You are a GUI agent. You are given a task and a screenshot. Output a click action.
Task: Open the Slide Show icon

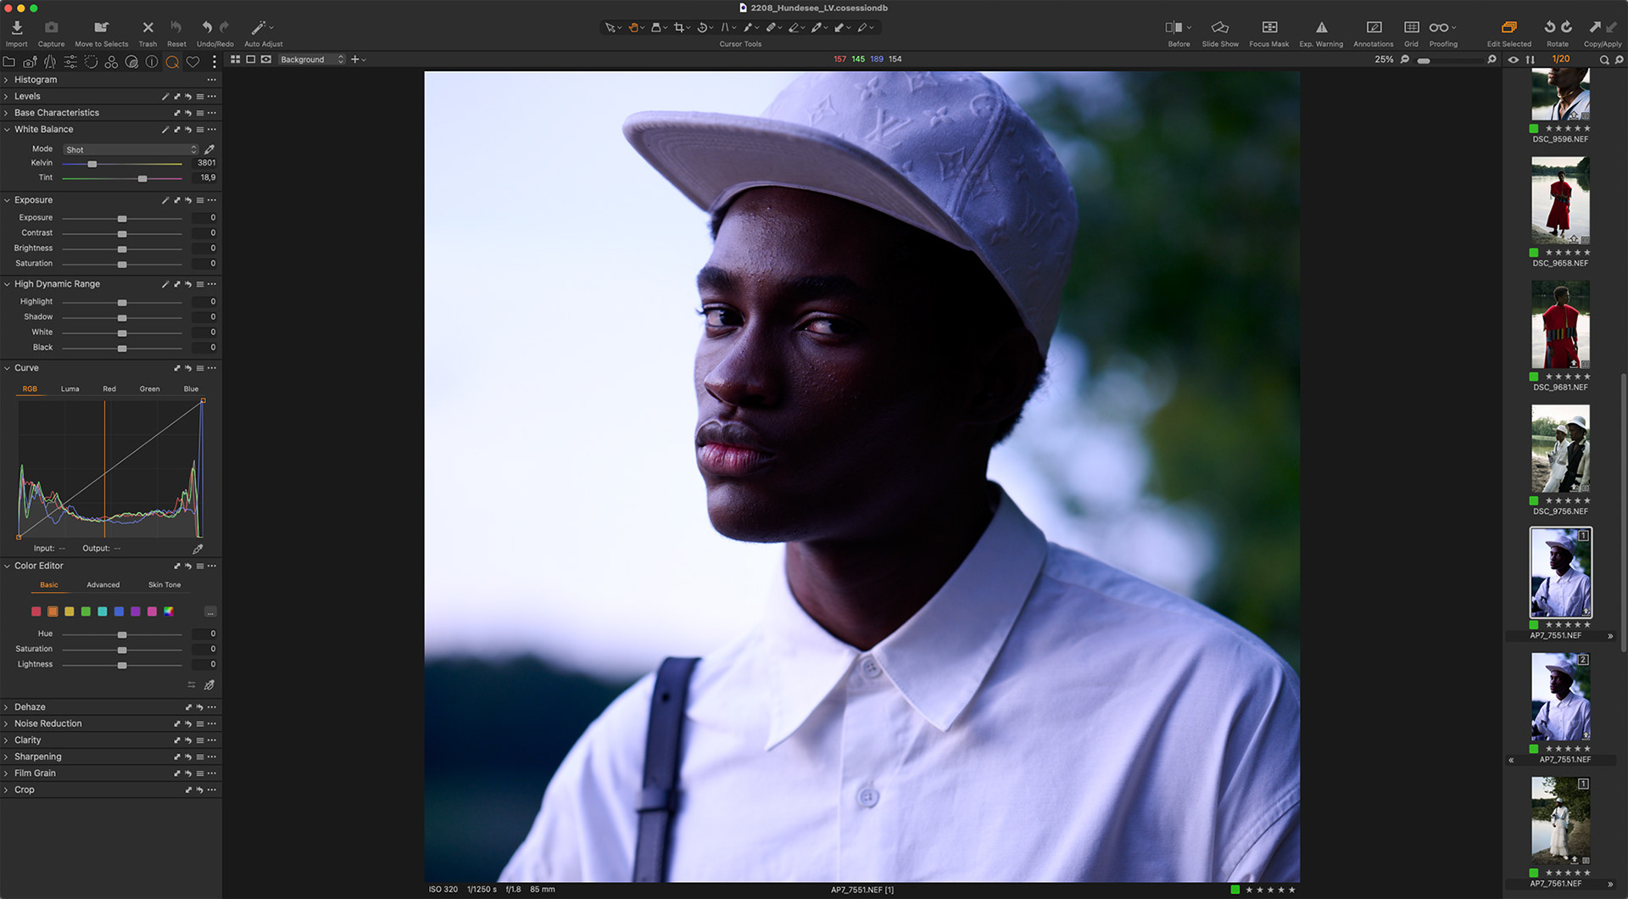[1219, 28]
